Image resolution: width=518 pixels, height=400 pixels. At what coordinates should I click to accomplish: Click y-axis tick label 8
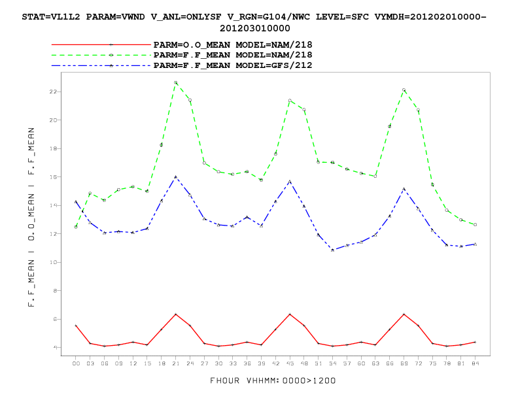(x=55, y=291)
